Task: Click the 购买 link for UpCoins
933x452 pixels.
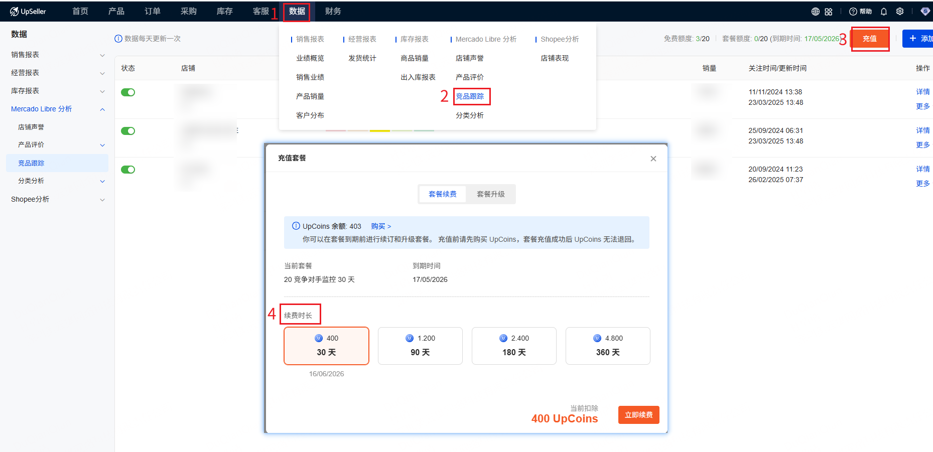Action: click(x=380, y=226)
